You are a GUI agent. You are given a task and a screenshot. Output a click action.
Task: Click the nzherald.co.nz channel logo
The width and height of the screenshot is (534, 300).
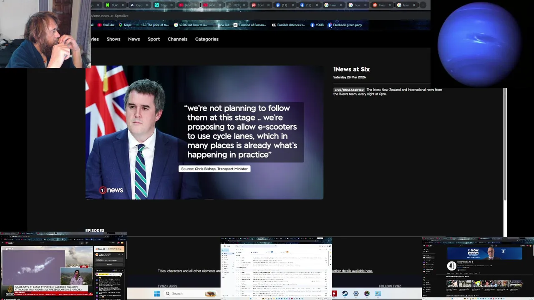pos(451,266)
